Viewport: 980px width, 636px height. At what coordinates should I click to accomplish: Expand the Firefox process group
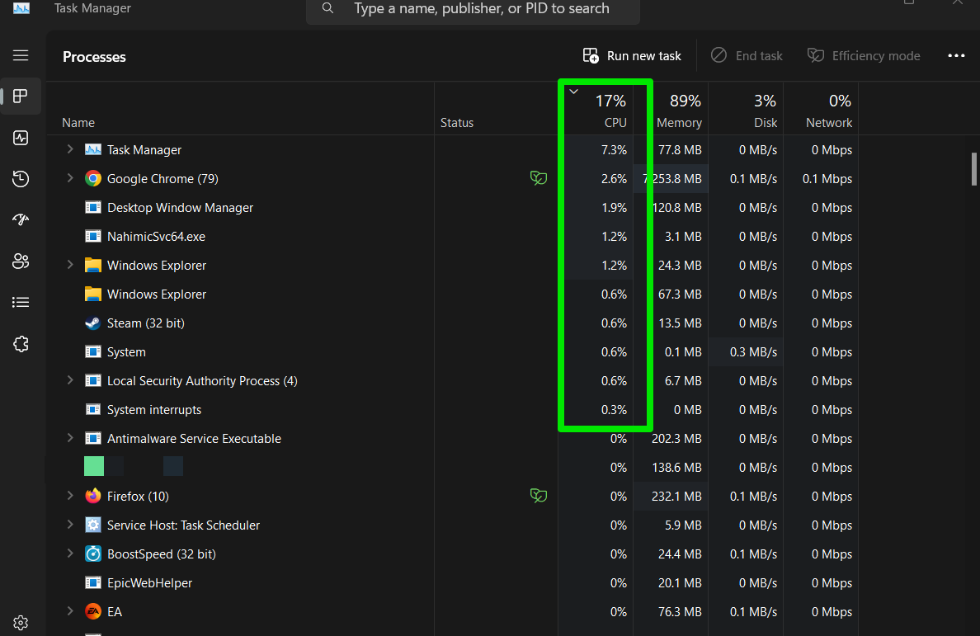(70, 497)
